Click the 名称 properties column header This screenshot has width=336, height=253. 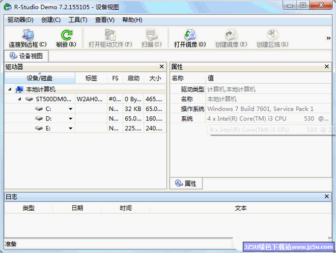pos(188,78)
